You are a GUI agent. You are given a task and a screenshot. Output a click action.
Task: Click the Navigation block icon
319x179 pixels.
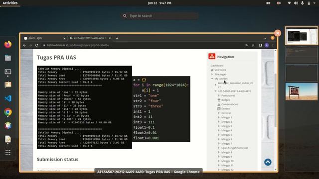pyautogui.click(x=212, y=56)
